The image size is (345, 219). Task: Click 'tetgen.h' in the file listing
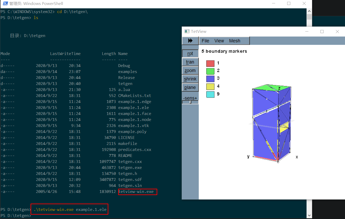click(x=128, y=173)
